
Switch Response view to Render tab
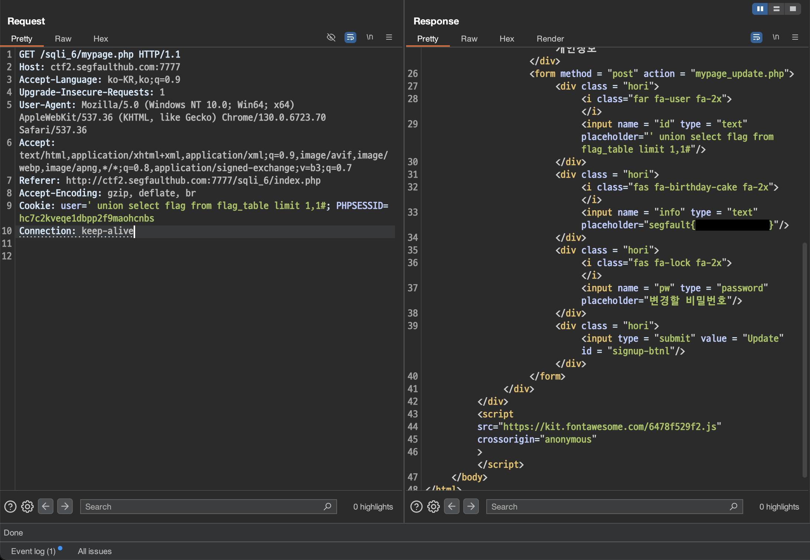[x=550, y=39]
